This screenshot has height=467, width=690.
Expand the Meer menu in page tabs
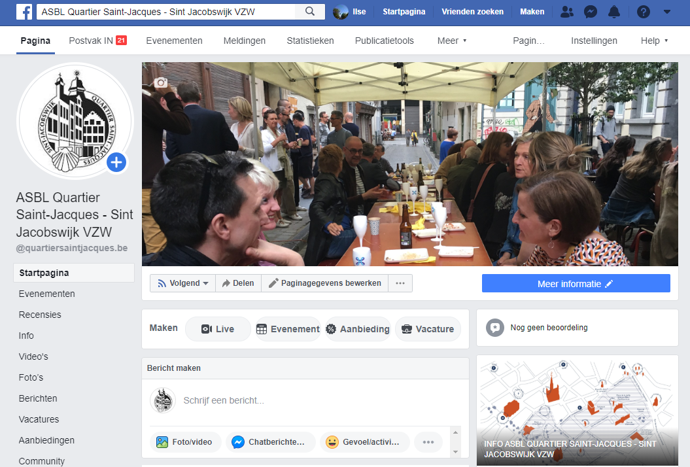pyautogui.click(x=452, y=41)
